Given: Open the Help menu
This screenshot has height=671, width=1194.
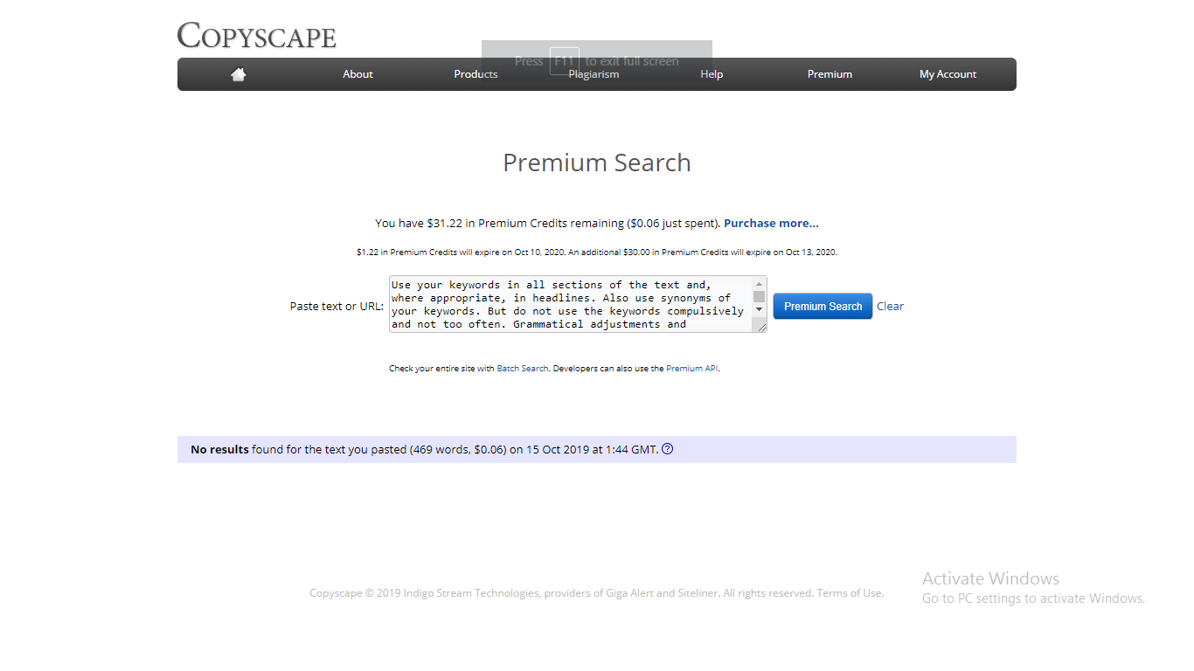Looking at the screenshot, I should pyautogui.click(x=712, y=74).
